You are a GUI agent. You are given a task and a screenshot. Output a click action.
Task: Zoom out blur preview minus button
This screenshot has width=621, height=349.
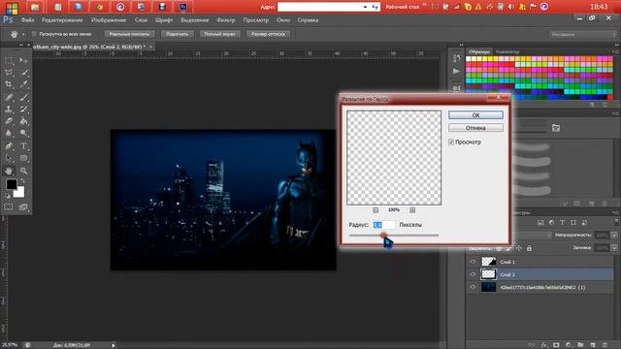coord(376,210)
